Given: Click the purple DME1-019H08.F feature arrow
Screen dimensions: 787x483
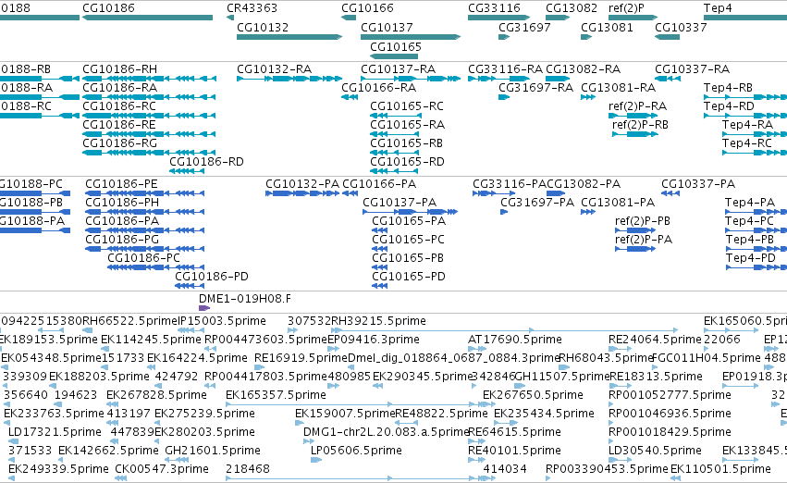Looking at the screenshot, I should pyautogui.click(x=204, y=308).
